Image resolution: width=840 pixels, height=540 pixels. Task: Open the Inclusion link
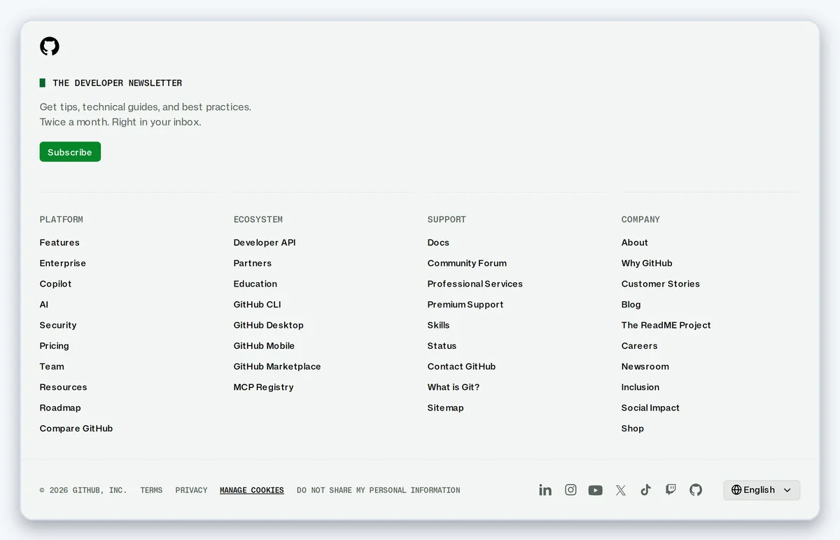coord(640,387)
